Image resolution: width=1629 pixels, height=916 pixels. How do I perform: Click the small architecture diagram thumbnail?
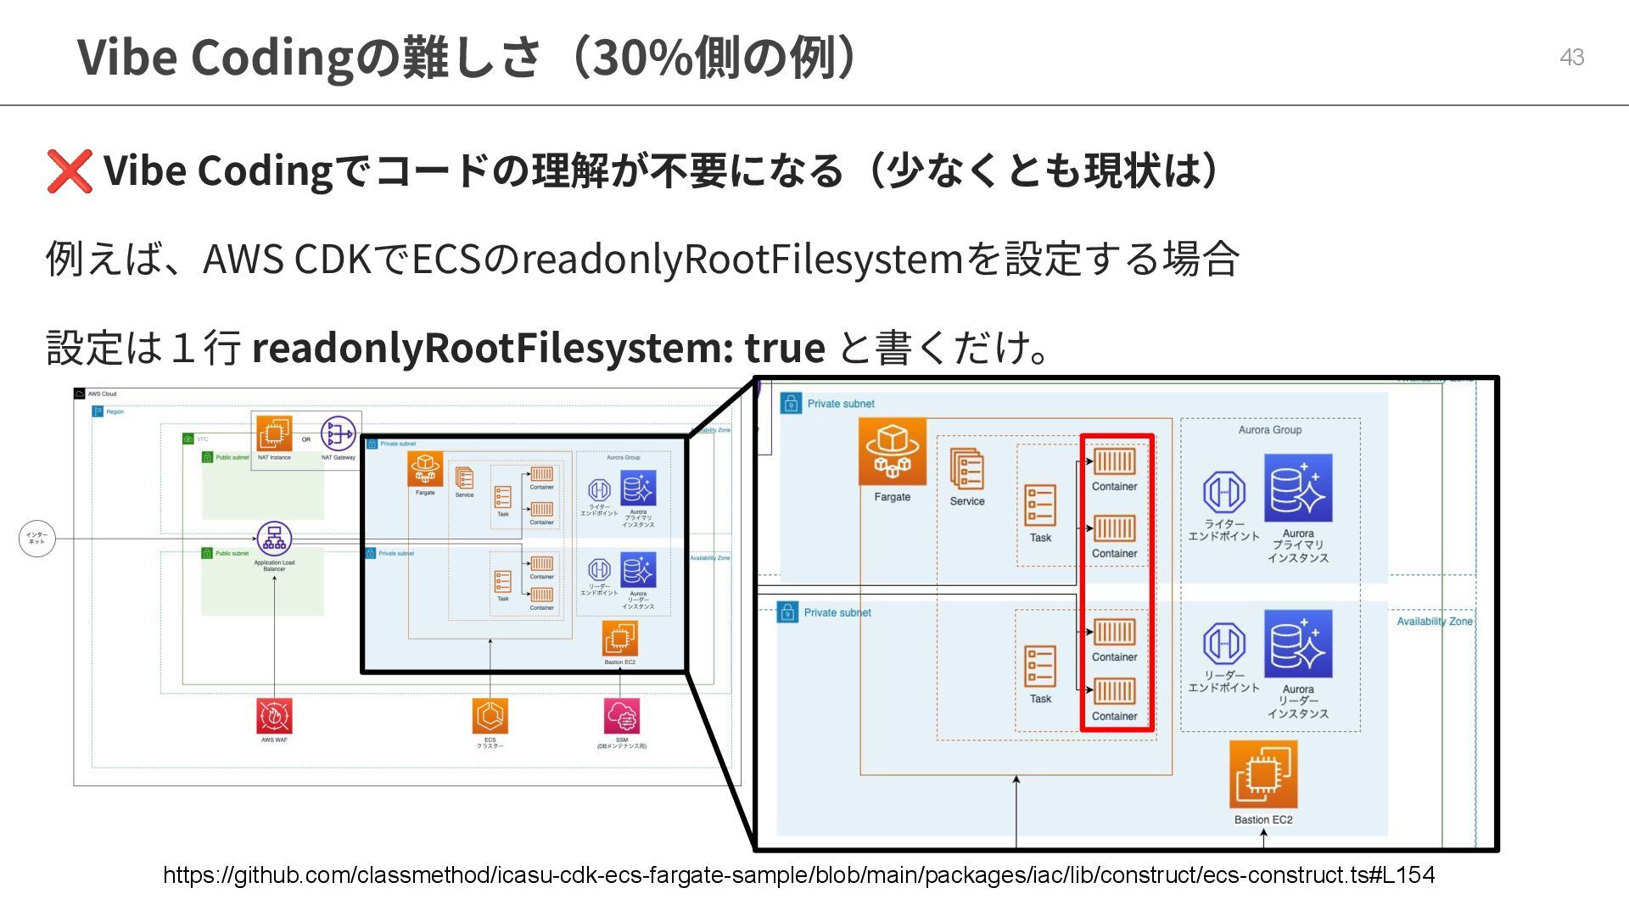(x=407, y=585)
